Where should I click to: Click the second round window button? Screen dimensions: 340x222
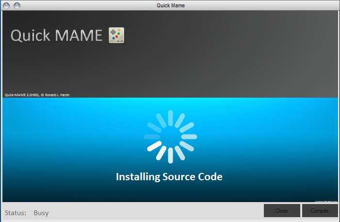tap(17, 6)
